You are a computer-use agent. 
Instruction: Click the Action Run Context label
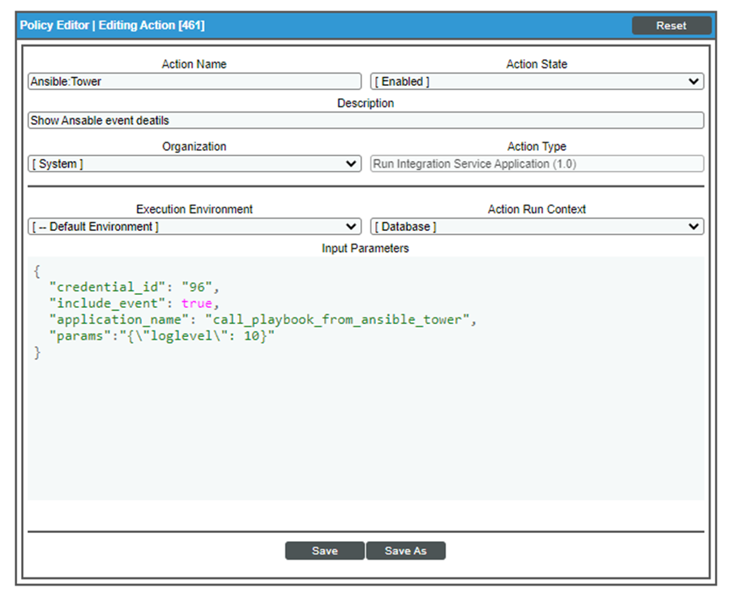pos(536,210)
